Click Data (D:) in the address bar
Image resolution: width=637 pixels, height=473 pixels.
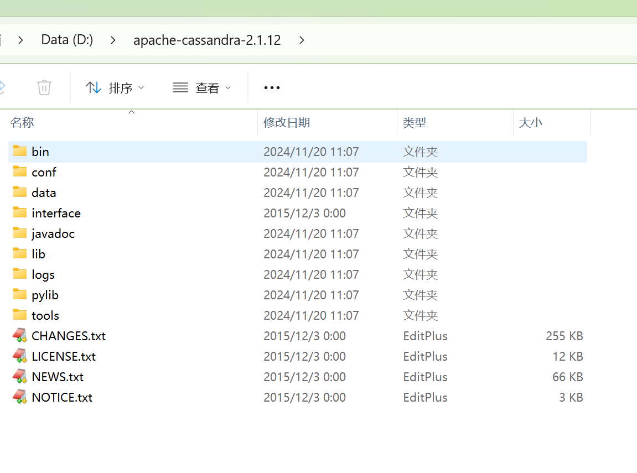pyautogui.click(x=67, y=40)
